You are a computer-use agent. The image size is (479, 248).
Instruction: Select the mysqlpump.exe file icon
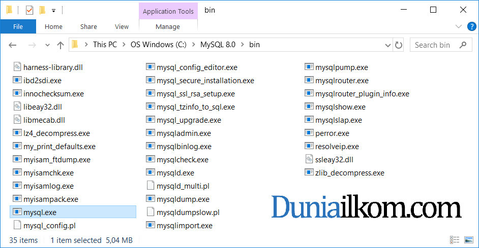pos(309,67)
